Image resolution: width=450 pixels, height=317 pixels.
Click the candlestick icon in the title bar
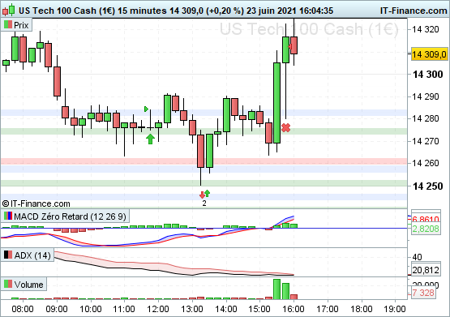[8, 10]
